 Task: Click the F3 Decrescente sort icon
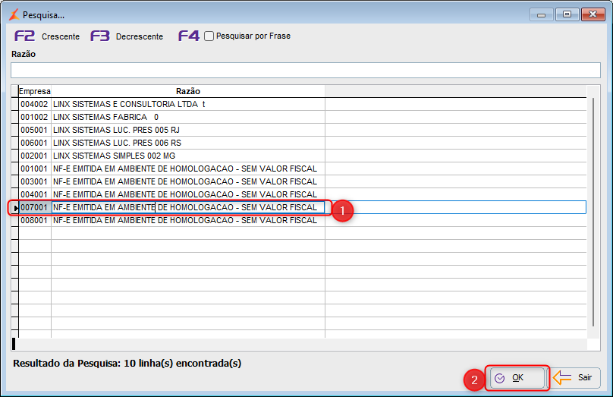click(100, 36)
